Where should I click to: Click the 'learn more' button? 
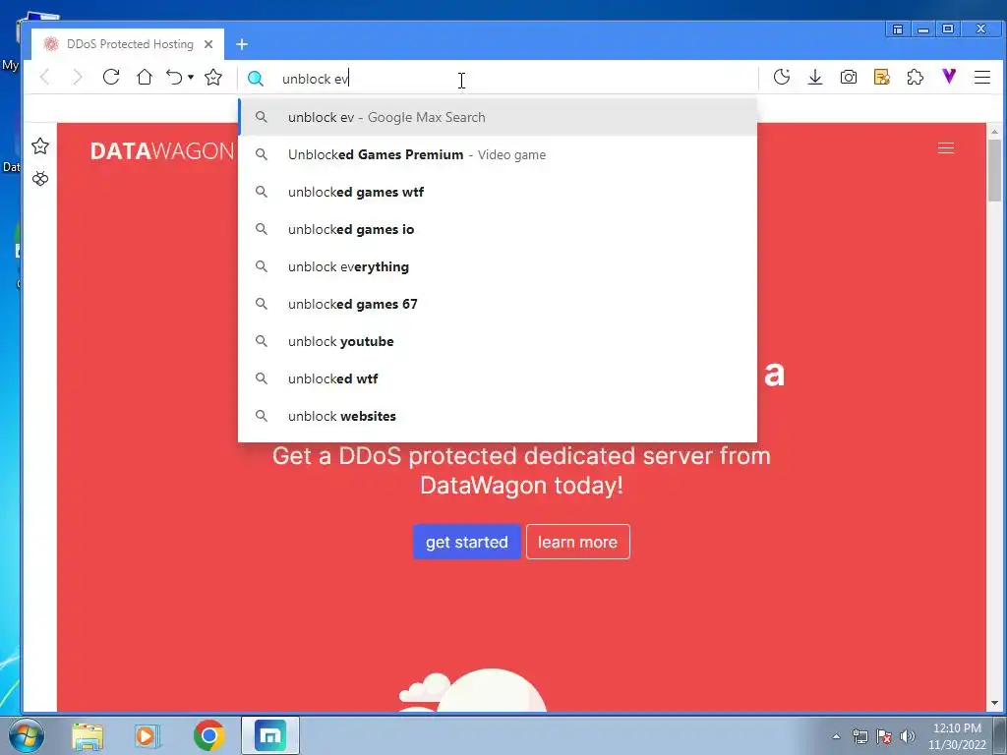coord(578,542)
